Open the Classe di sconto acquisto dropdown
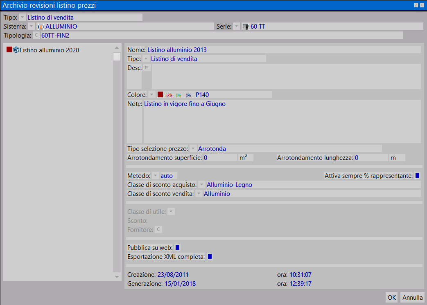Image resolution: width=427 pixels, height=305 pixels. pos(201,184)
